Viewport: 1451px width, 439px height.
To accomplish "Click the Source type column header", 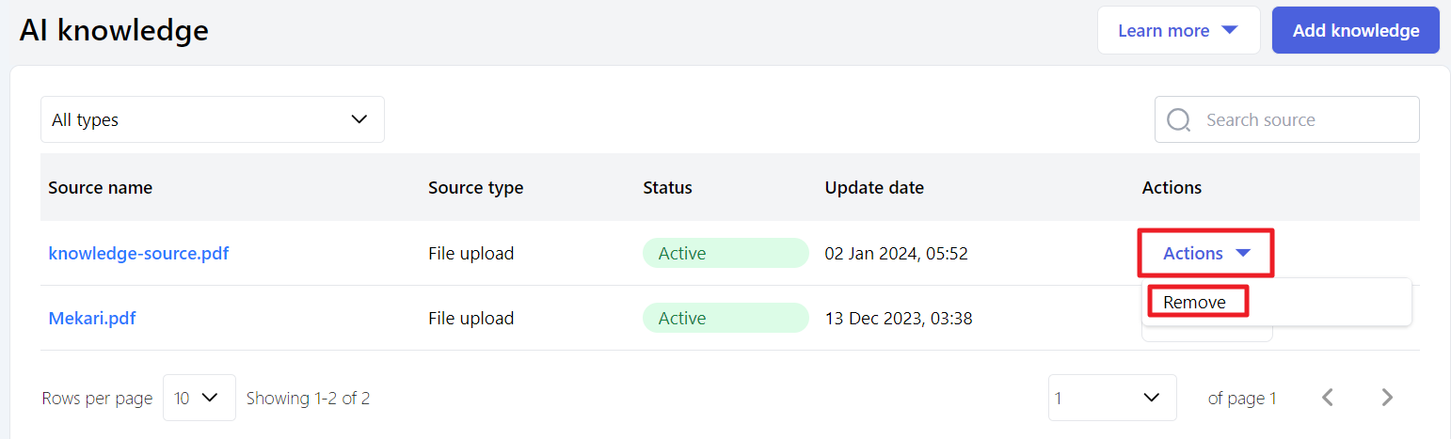I will 475,187.
